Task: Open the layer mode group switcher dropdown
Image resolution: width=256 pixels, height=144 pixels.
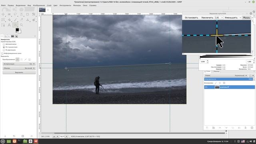Action: (x=252, y=76)
